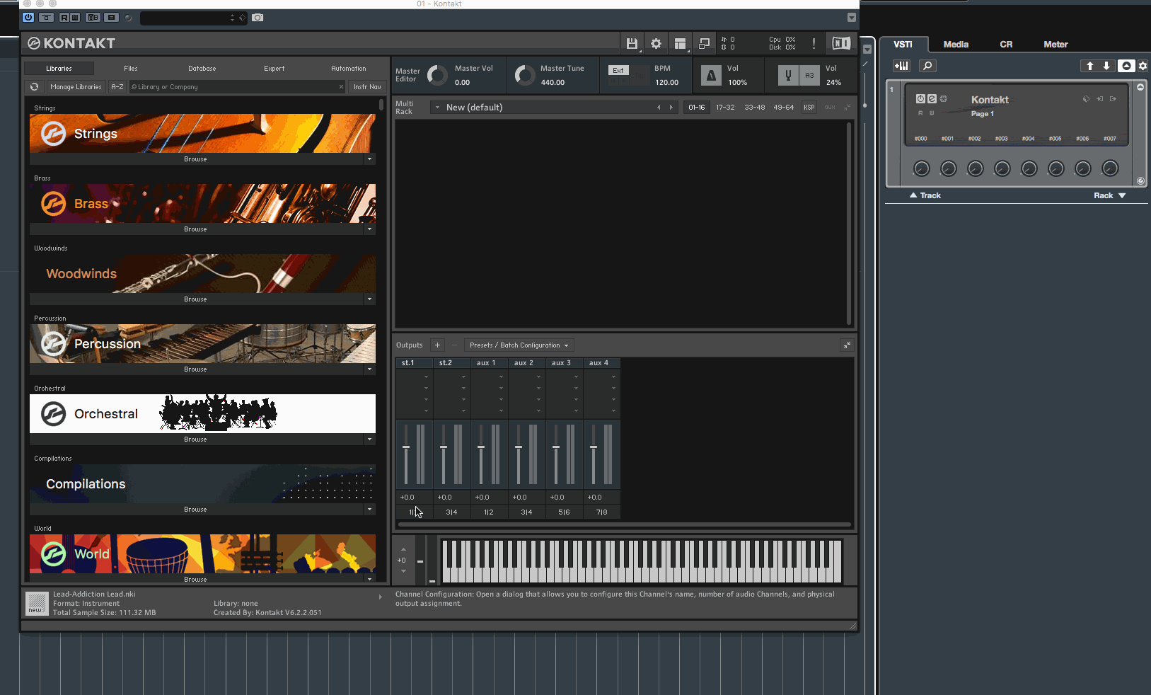Toggle the aux sends view in Multi Rack
The width and height of the screenshot is (1151, 695).
(830, 108)
